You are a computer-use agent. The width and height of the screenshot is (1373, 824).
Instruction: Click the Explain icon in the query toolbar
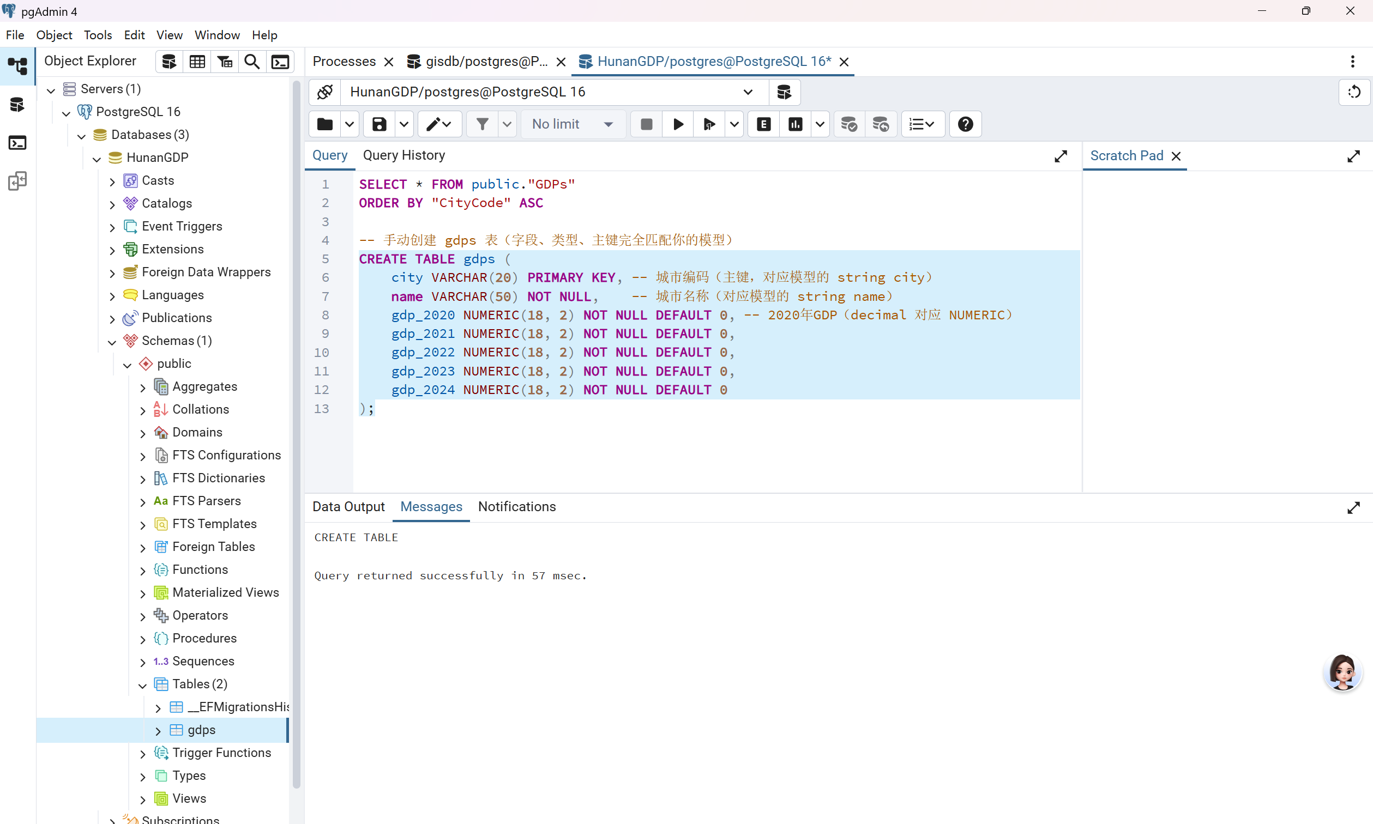763,124
